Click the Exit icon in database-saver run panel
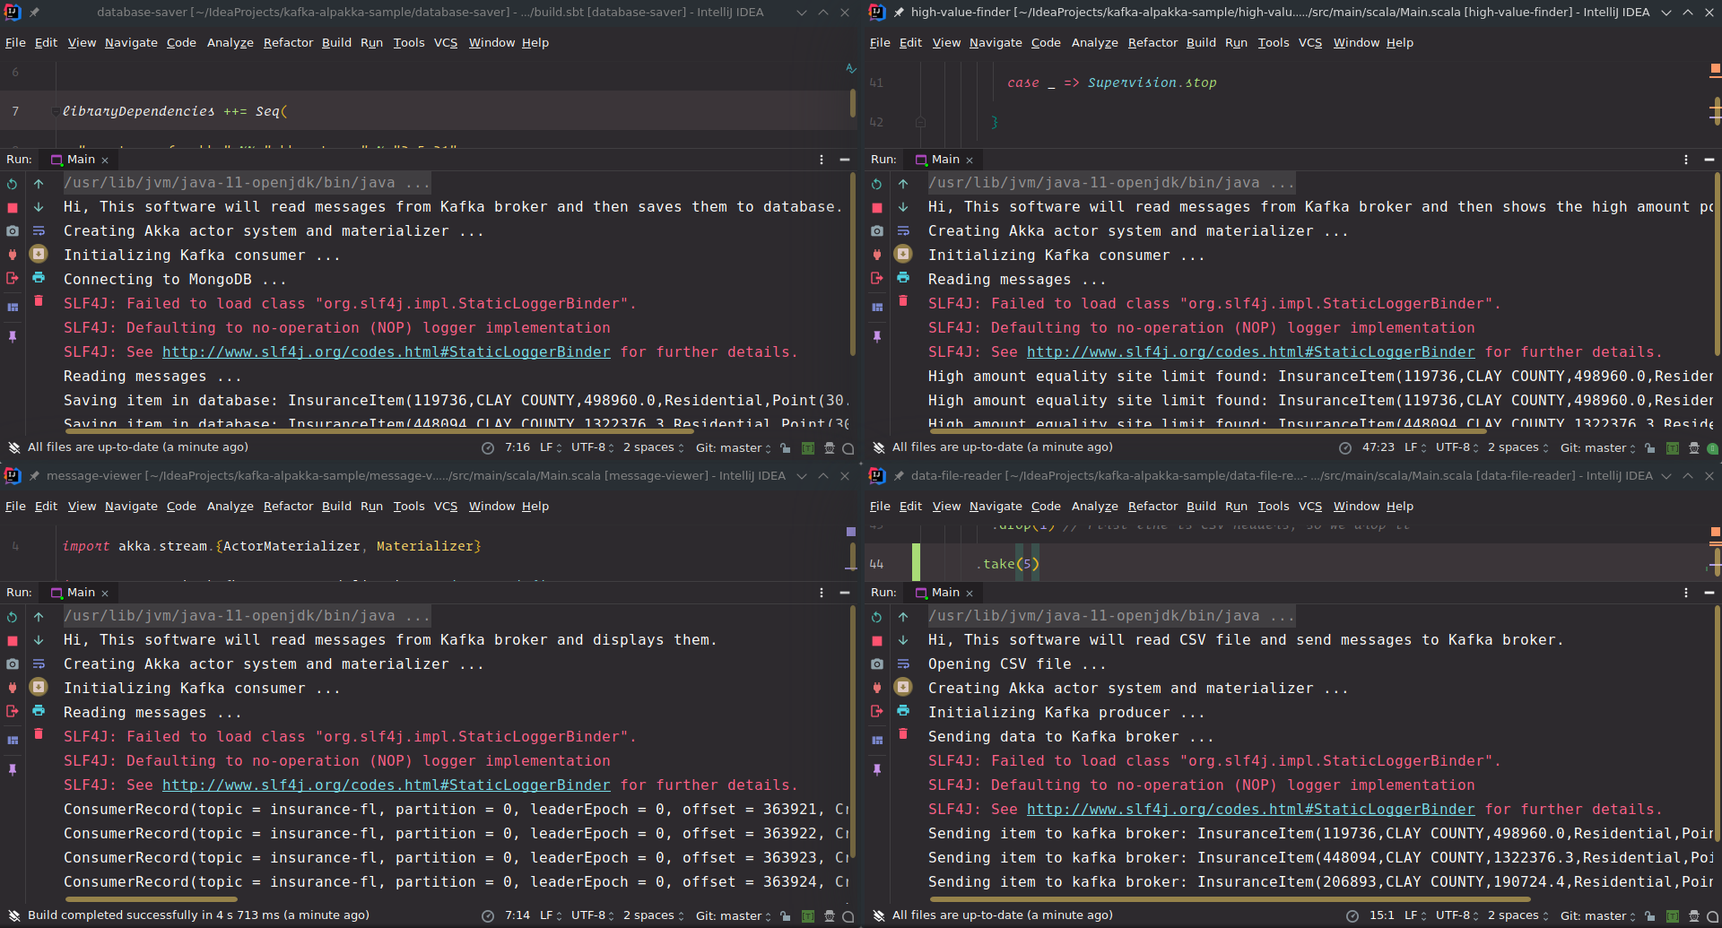This screenshot has width=1722, height=928. (x=13, y=278)
